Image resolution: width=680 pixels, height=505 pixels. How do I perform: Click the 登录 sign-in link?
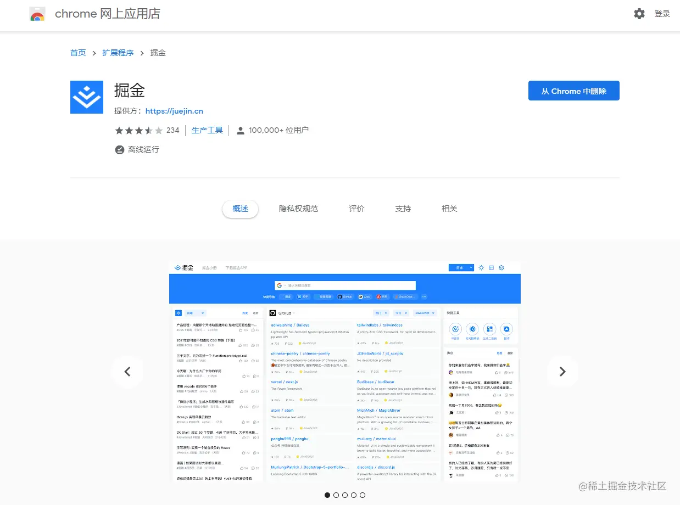pos(662,14)
